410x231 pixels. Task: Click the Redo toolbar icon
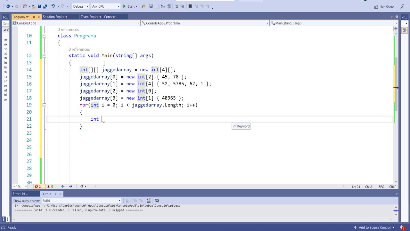click(x=63, y=6)
